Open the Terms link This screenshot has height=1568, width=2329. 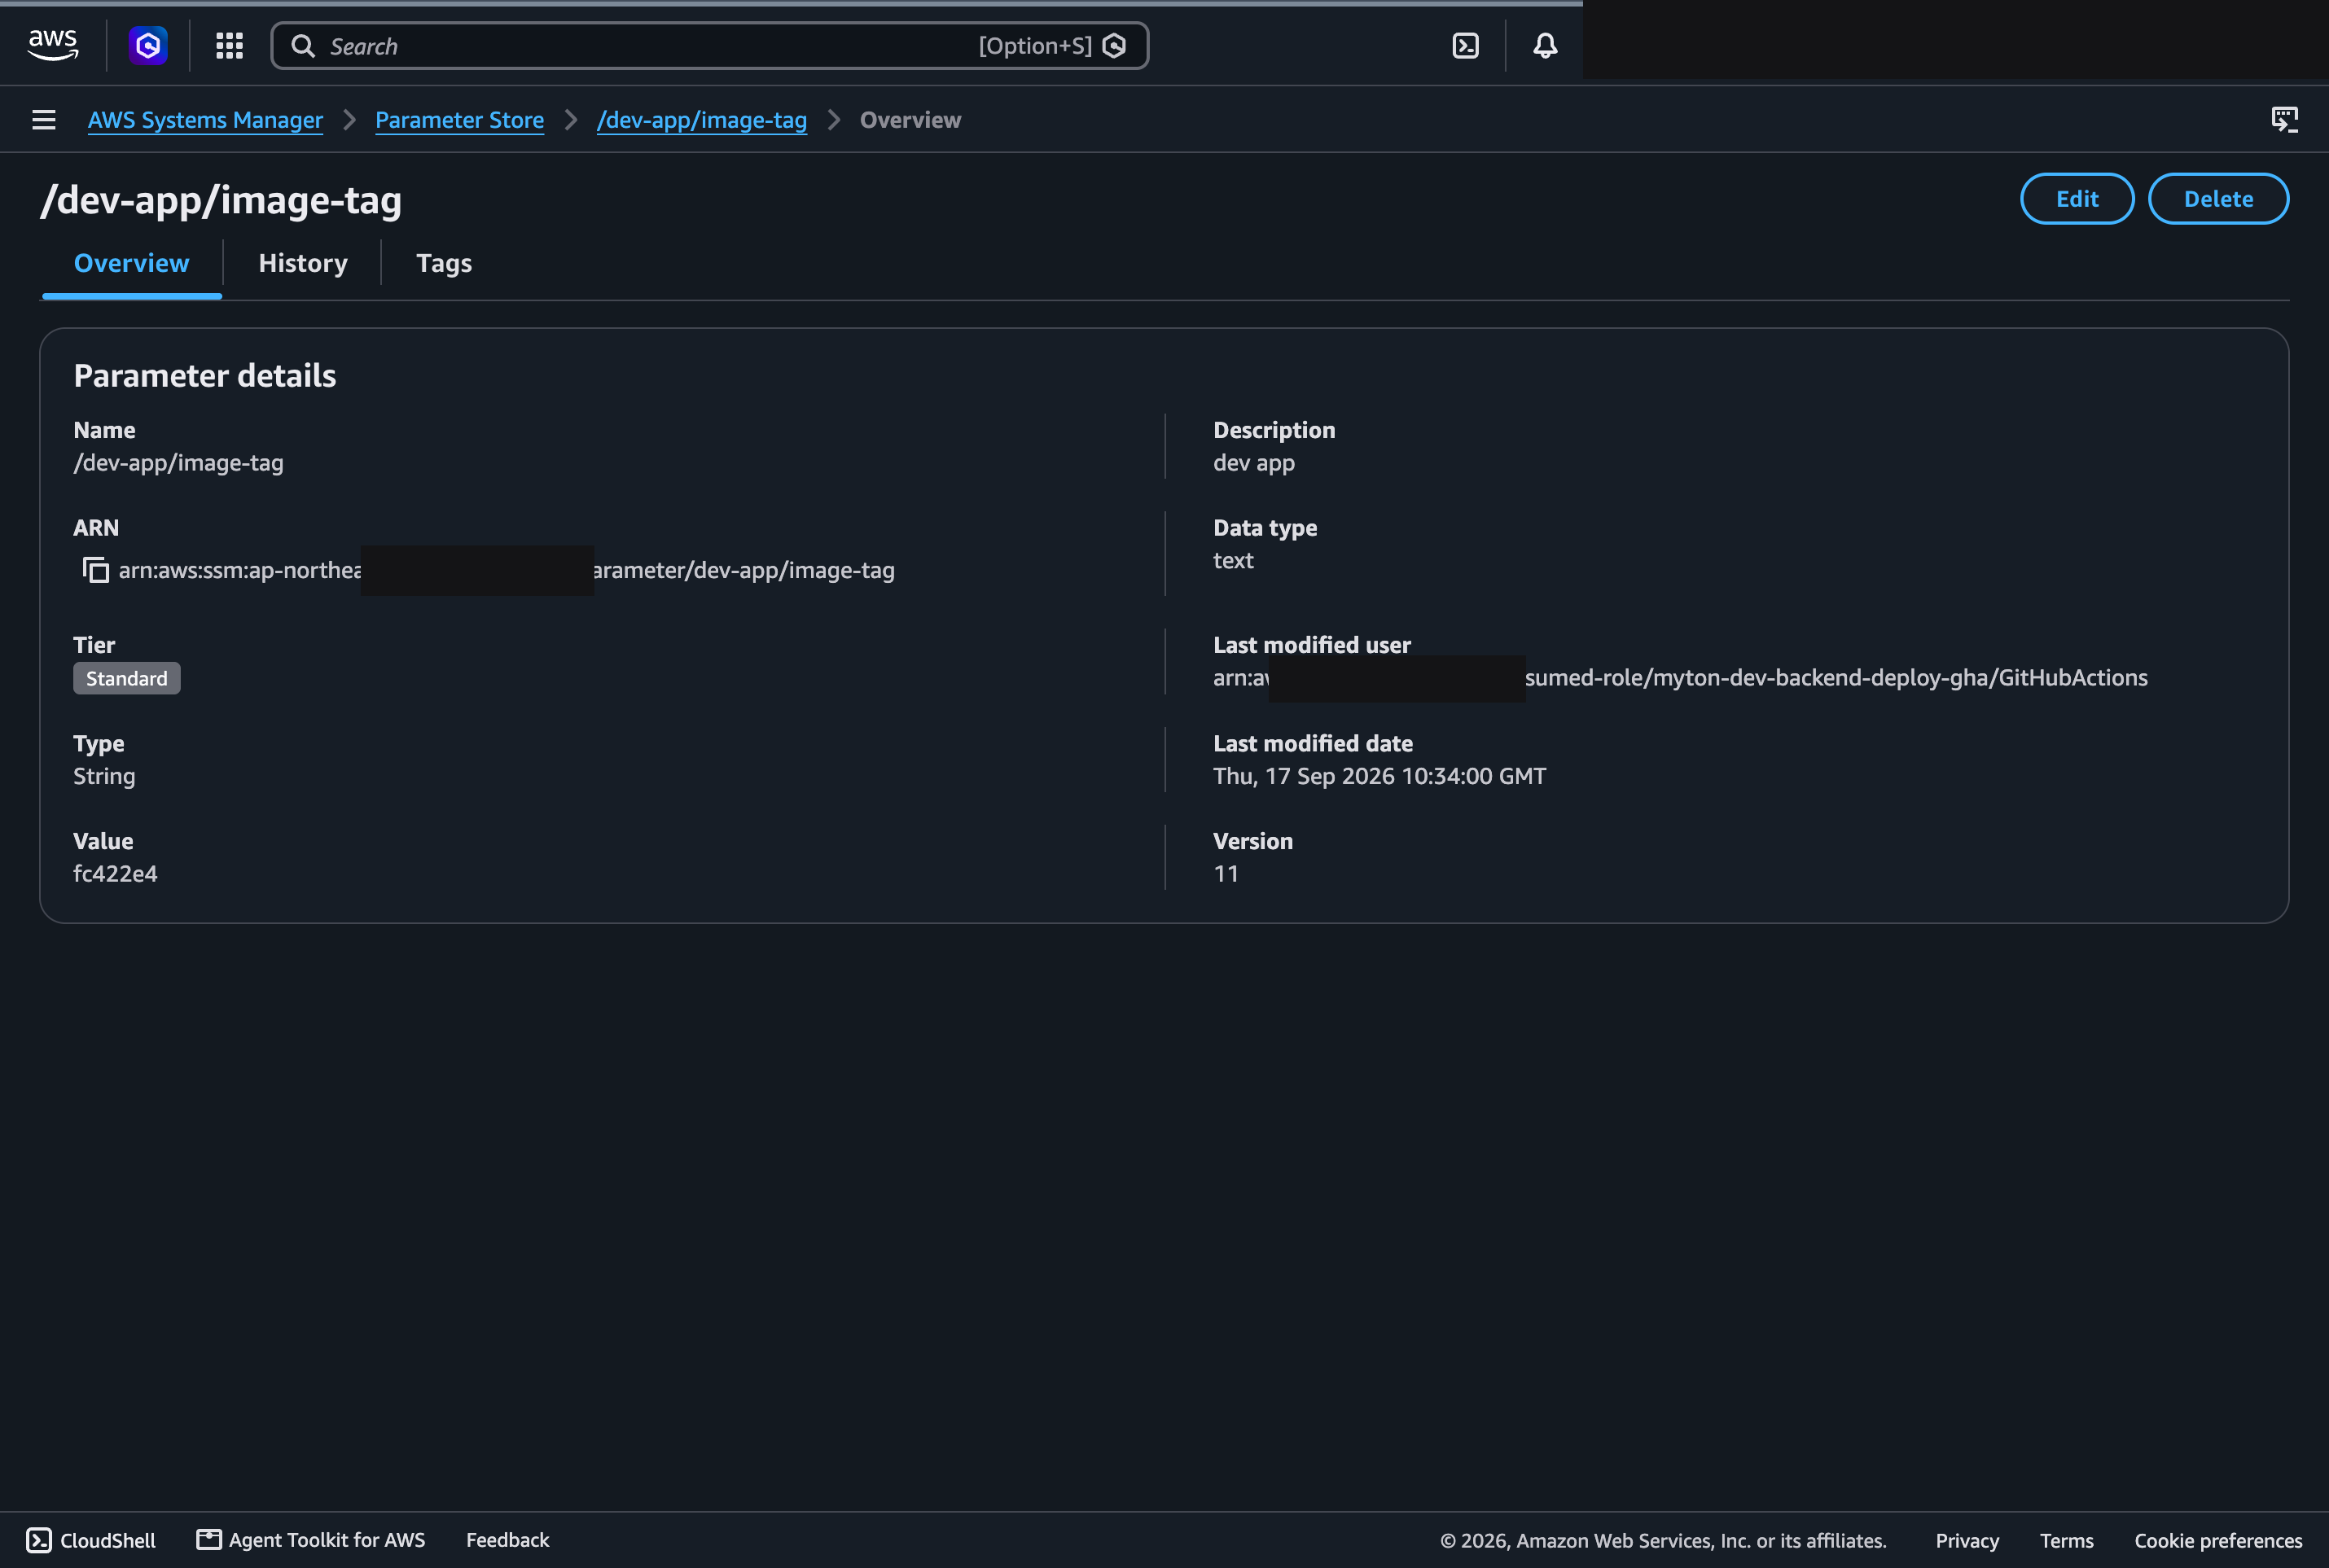click(2067, 1541)
